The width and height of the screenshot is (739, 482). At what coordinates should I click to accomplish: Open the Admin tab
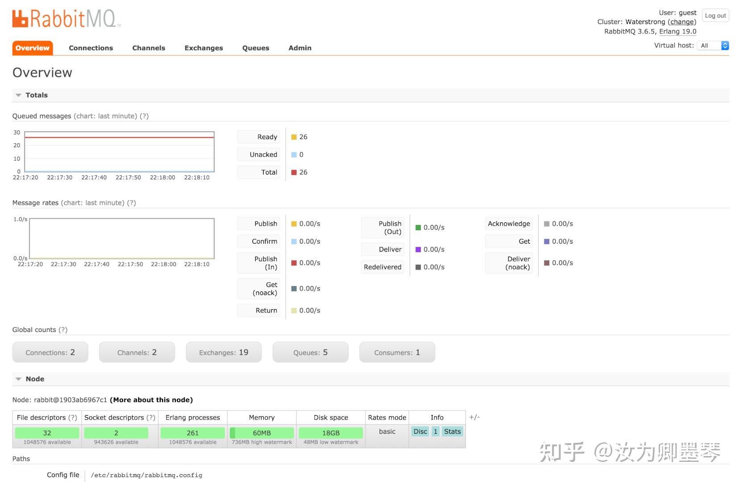point(299,48)
